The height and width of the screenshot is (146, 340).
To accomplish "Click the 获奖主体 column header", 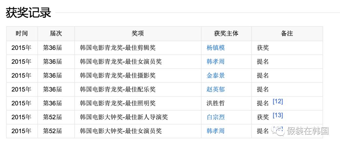I will coord(226,33).
